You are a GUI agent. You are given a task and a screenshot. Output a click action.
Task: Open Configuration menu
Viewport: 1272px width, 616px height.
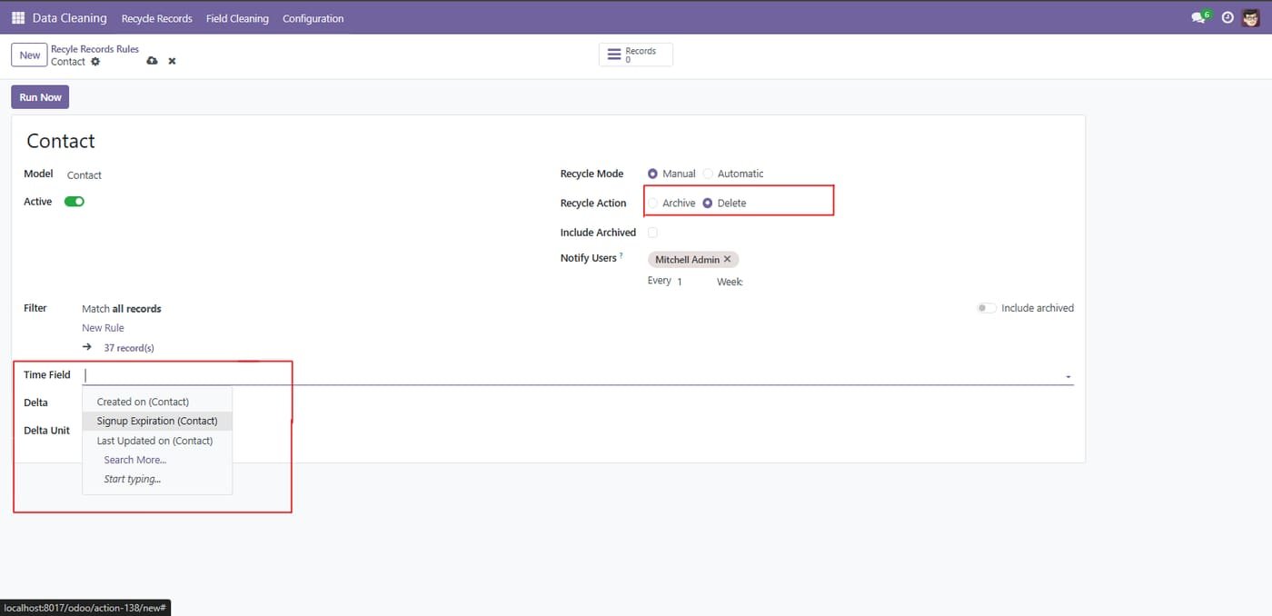coord(313,18)
